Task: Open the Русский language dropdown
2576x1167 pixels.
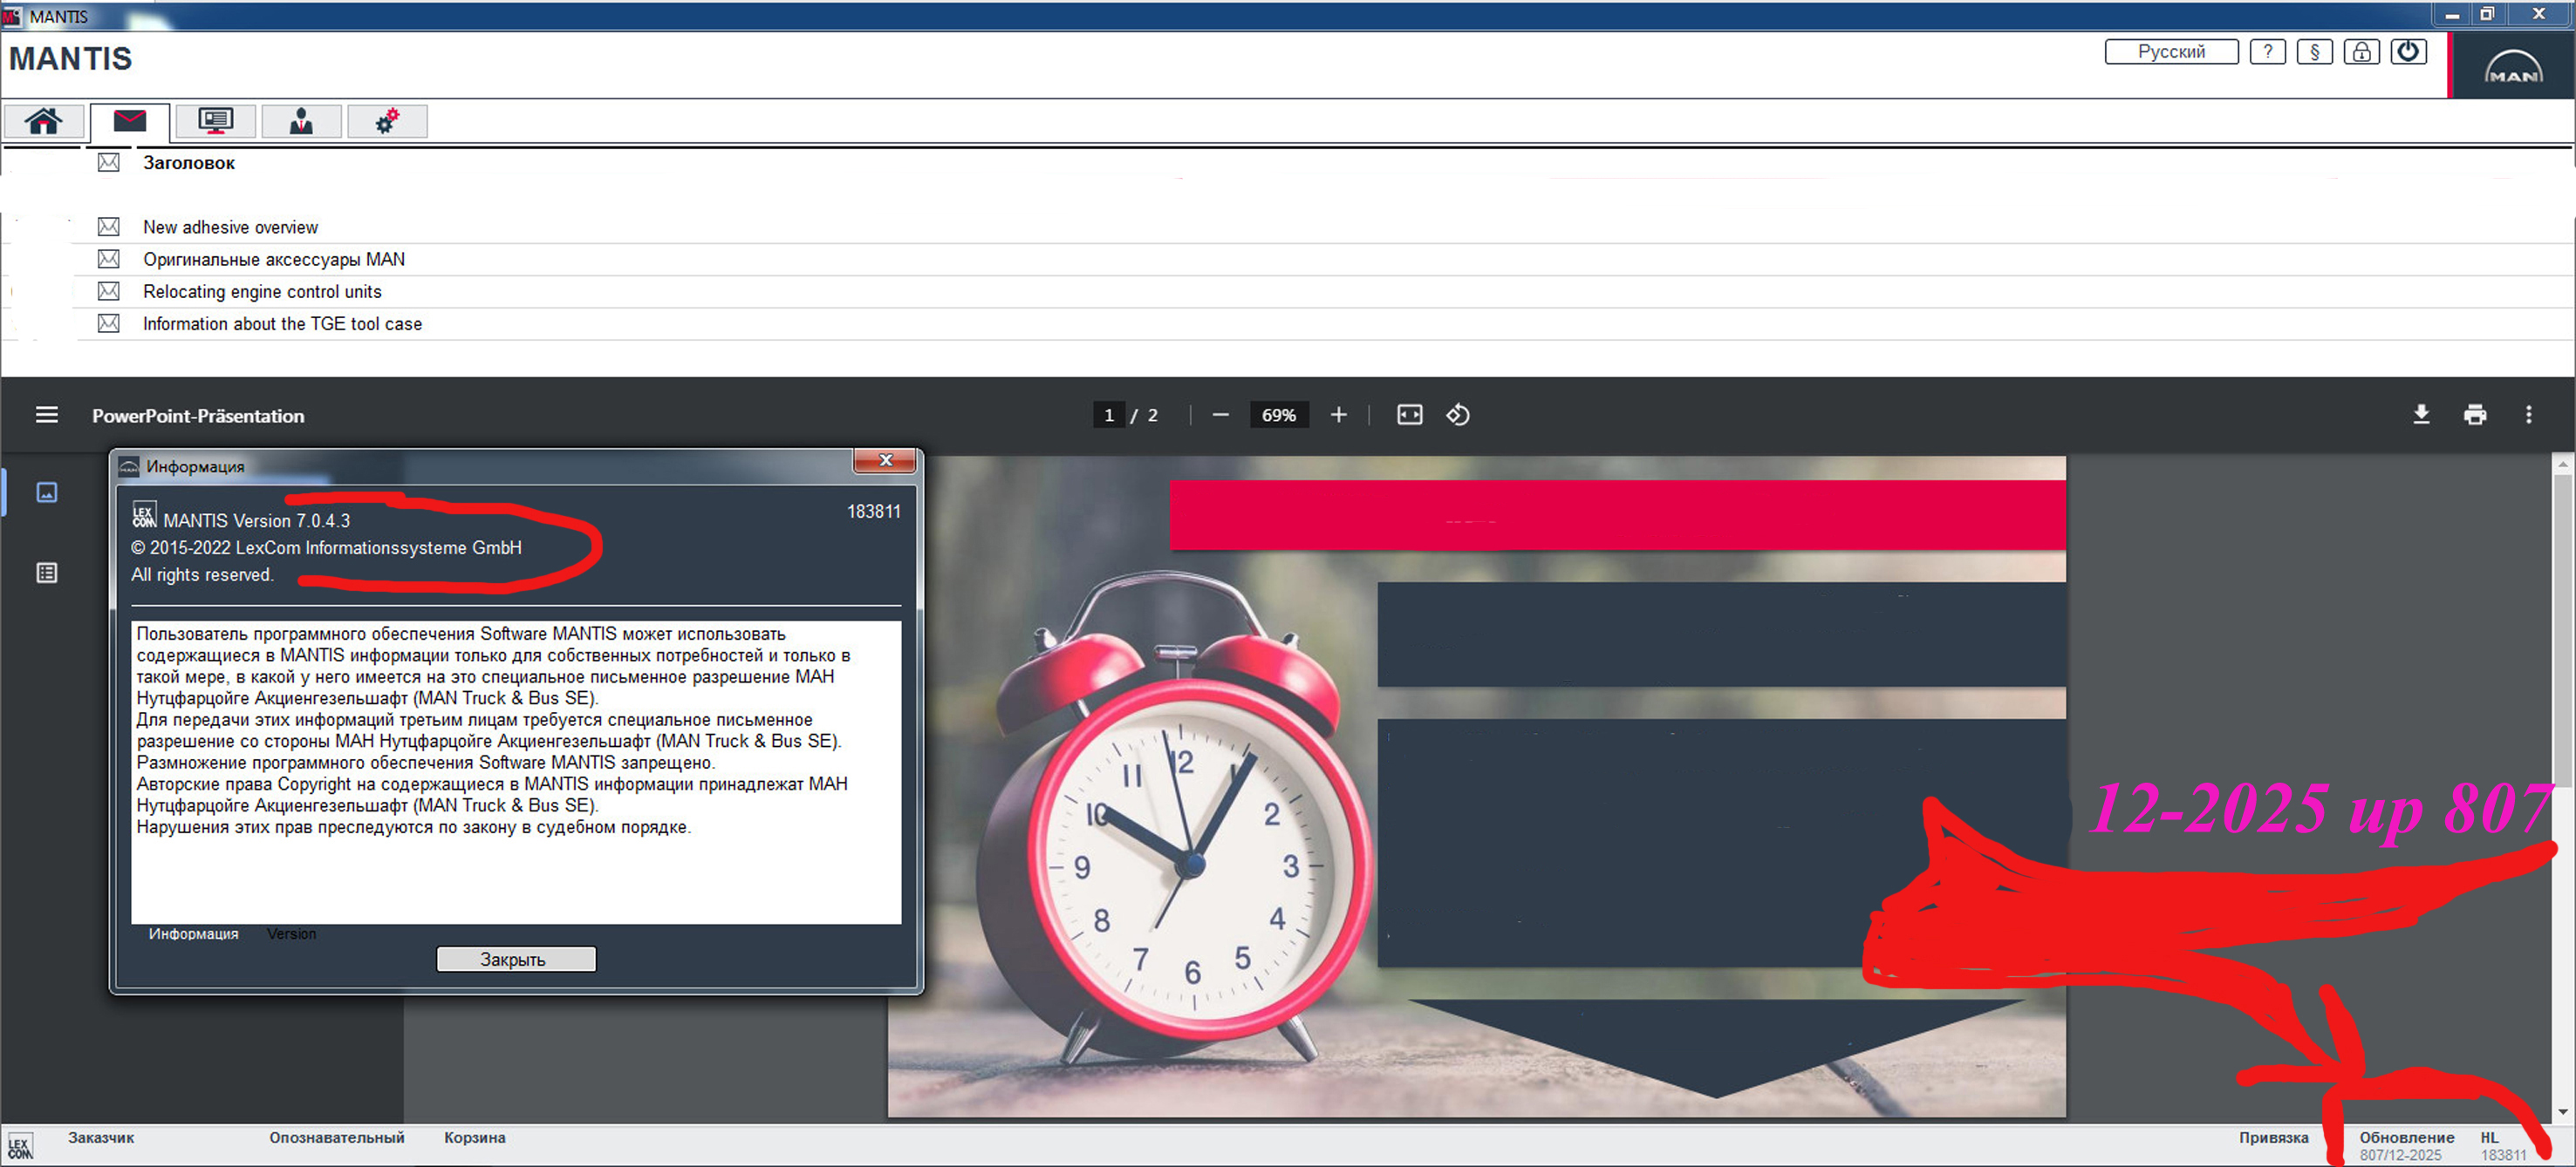Action: point(2171,52)
